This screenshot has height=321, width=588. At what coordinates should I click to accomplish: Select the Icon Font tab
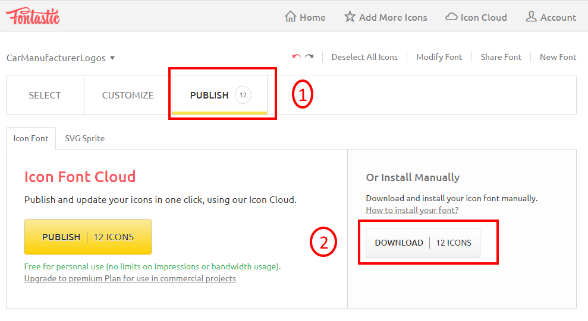point(31,138)
